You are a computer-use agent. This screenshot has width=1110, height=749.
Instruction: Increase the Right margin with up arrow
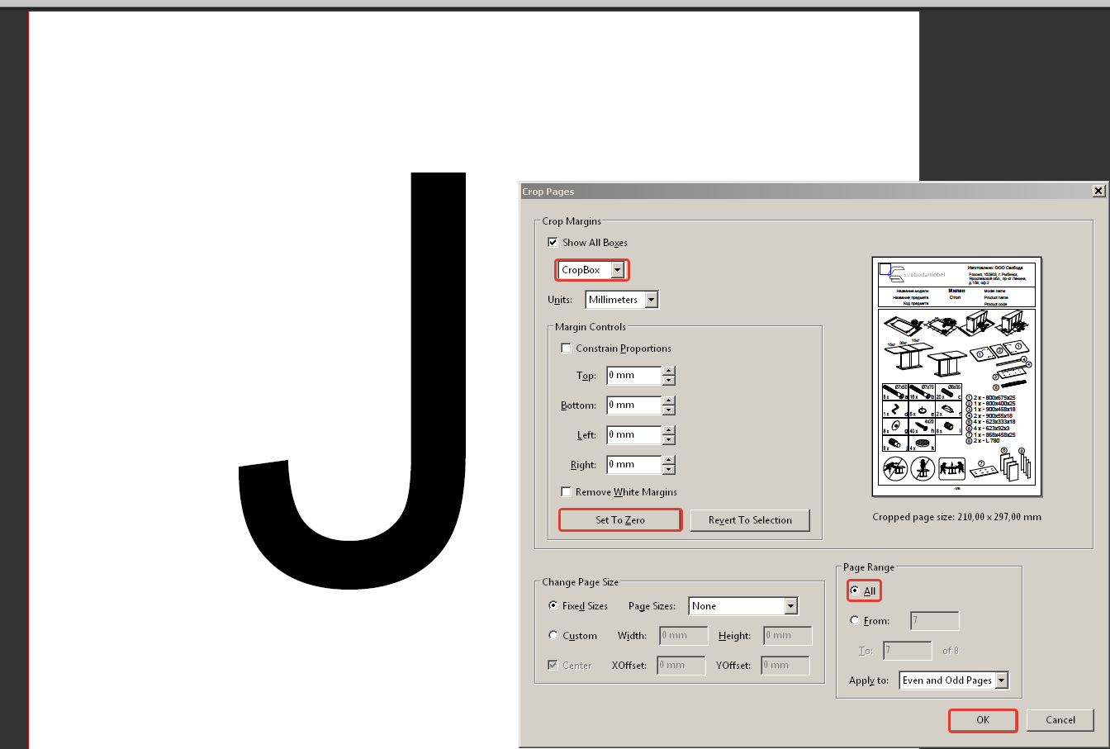[x=669, y=460]
